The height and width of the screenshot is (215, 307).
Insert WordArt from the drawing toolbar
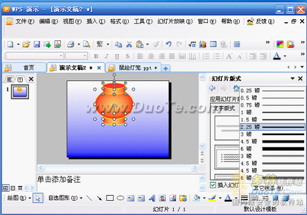(x=152, y=198)
